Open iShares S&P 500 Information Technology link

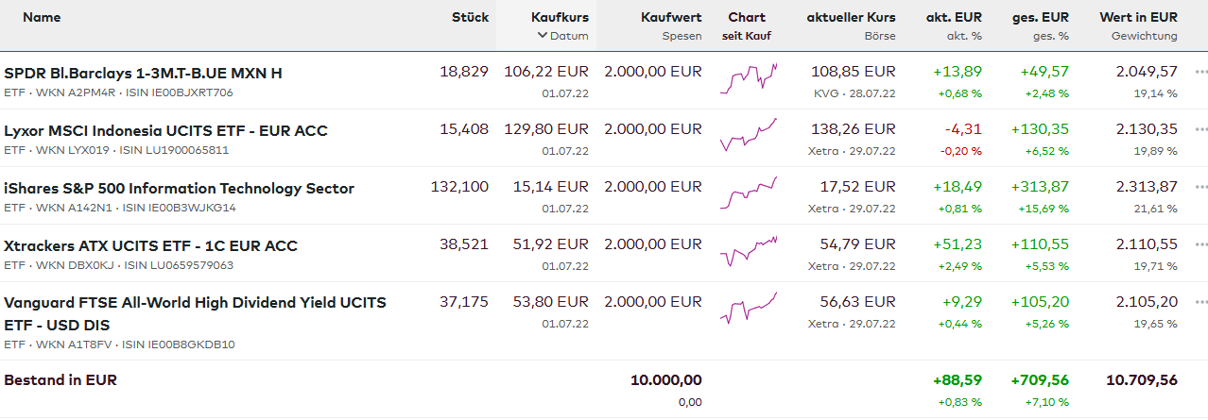pyautogui.click(x=179, y=188)
